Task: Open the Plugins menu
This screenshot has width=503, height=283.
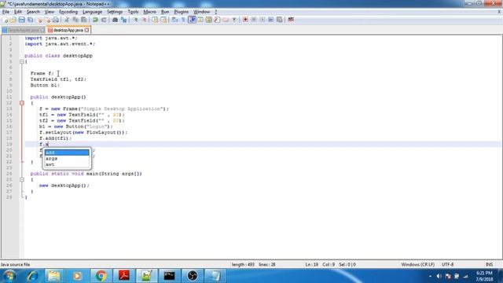Action: (182, 12)
